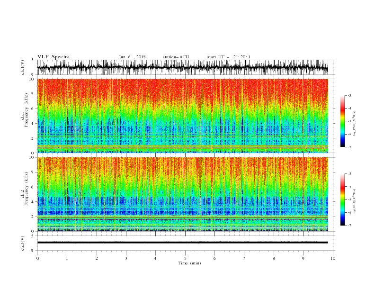
Task: Click the "-5" tick on the ch.3(V) axis
Action: (x=32, y=251)
